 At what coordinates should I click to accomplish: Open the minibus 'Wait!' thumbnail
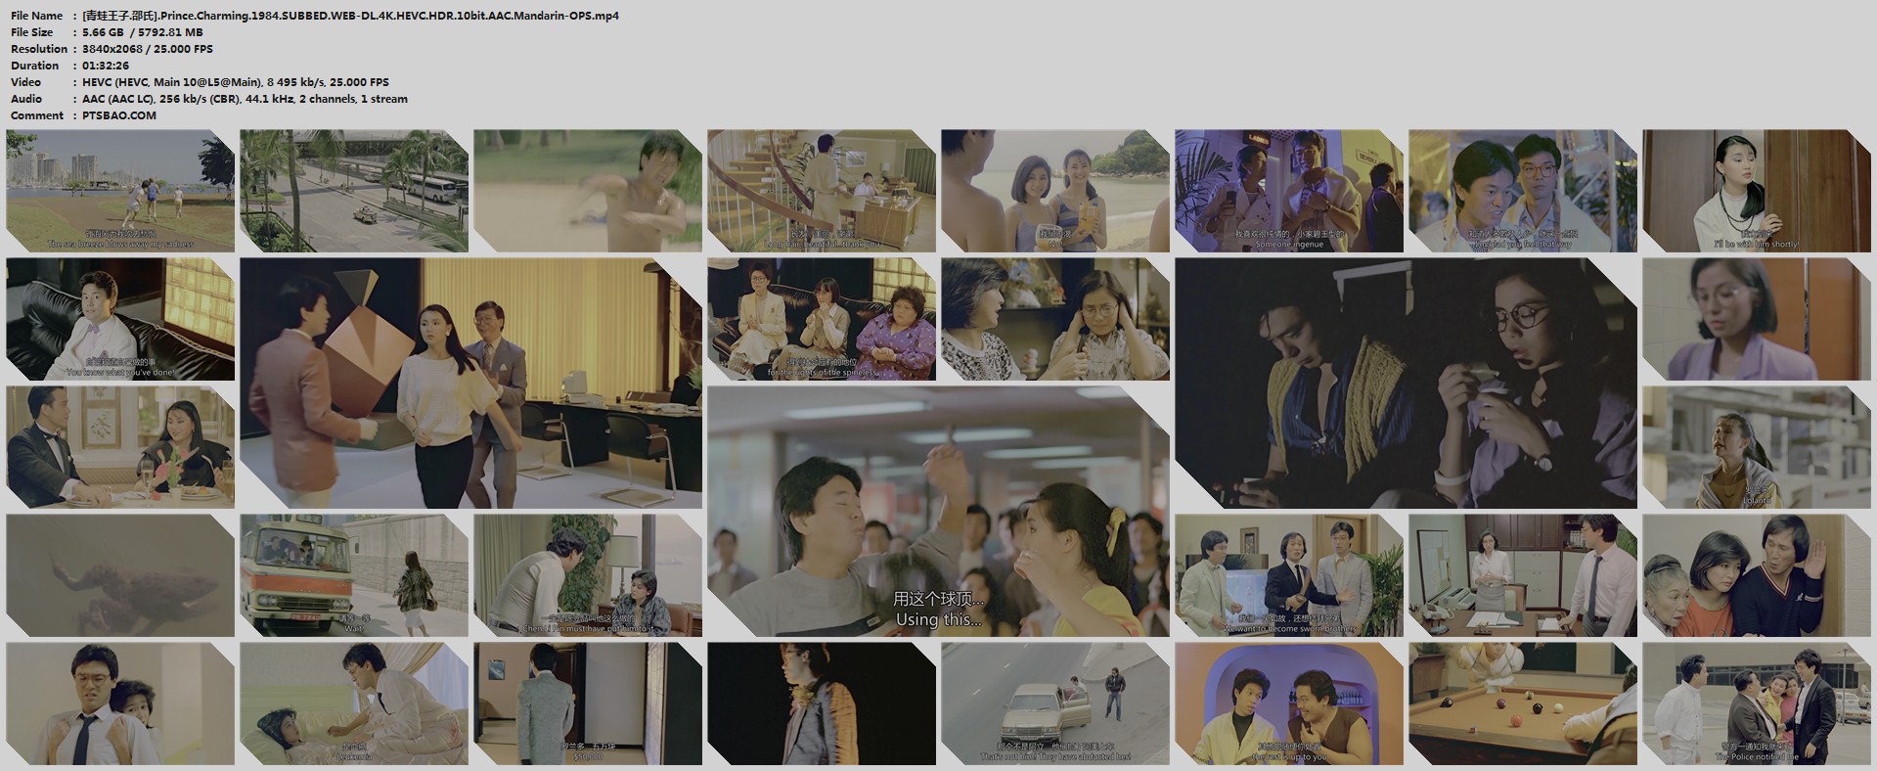[x=354, y=575]
